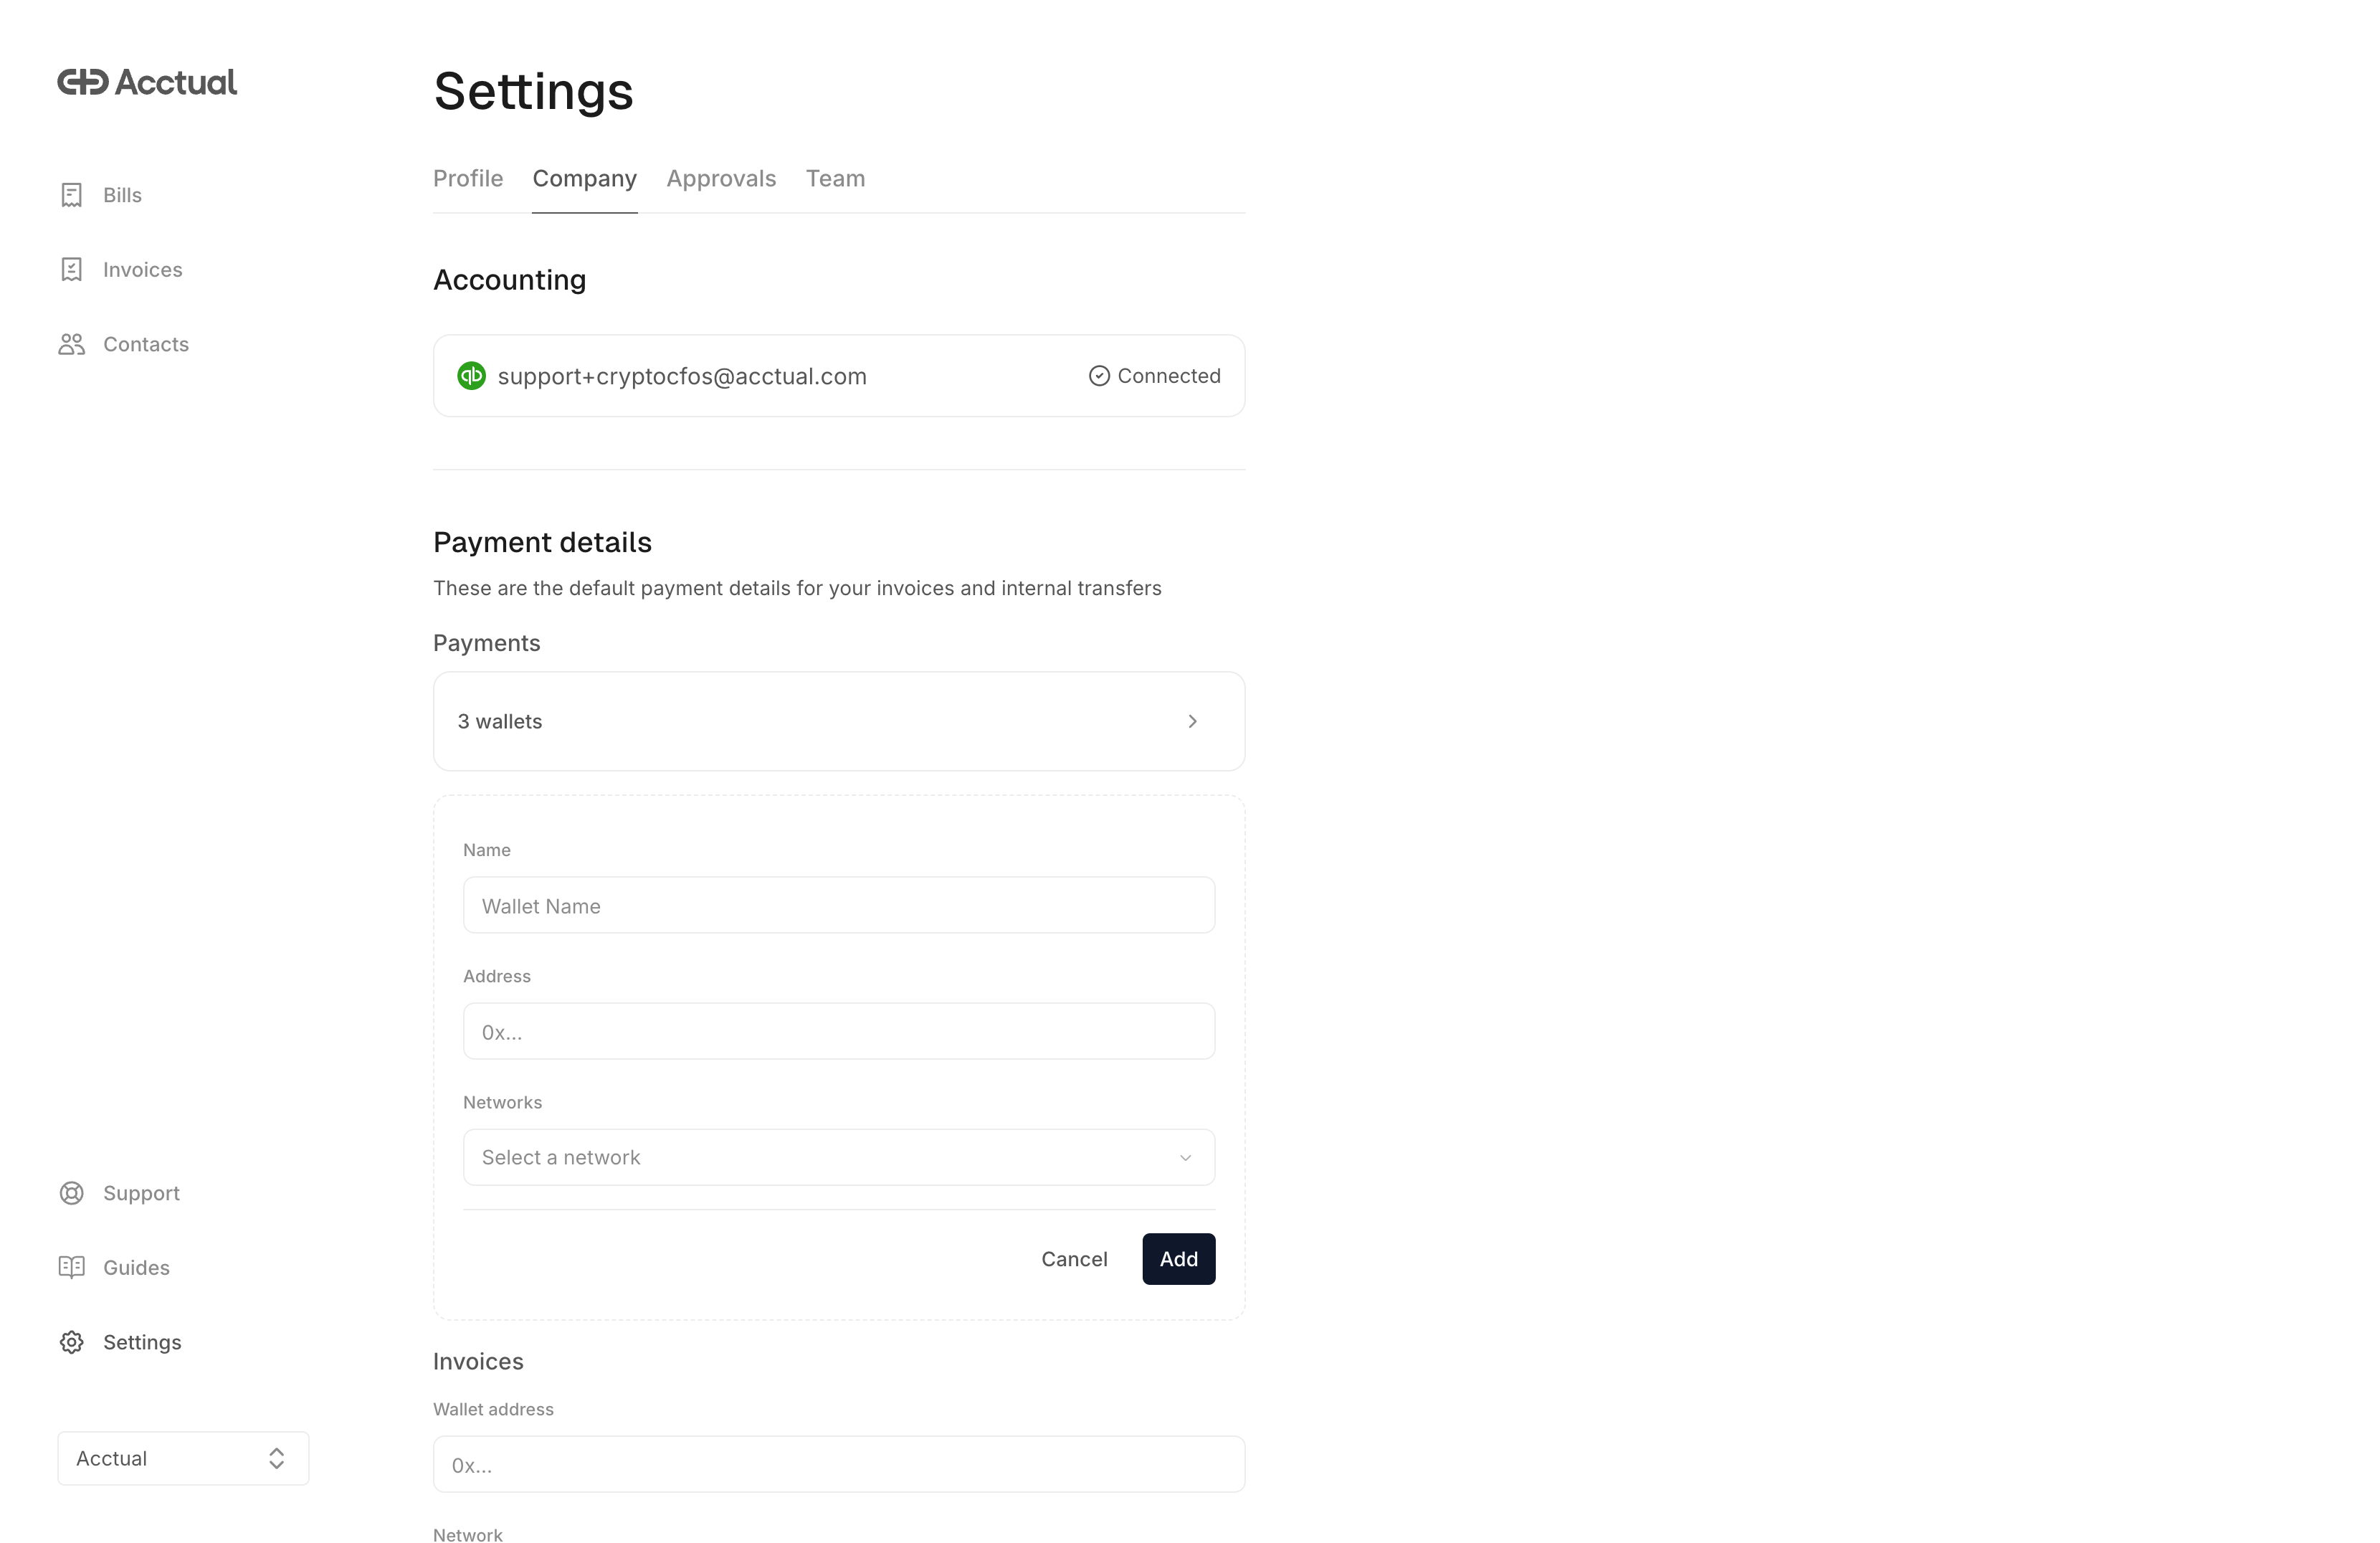Open the Acctual workspace switcher
This screenshot has width=2380, height=1543.
point(183,1458)
